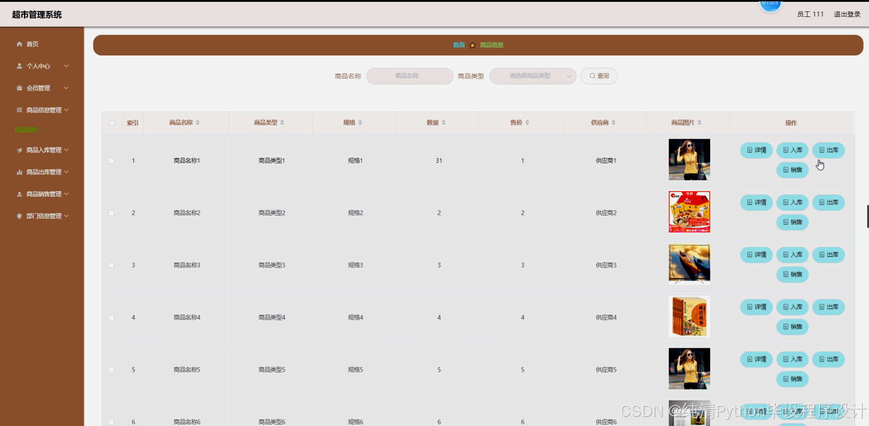The image size is (869, 426).
Task: Click the 商品名称 search input field
Action: pos(410,76)
